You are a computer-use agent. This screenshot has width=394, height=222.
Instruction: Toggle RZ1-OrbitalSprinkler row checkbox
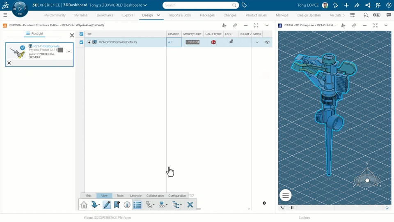81,42
